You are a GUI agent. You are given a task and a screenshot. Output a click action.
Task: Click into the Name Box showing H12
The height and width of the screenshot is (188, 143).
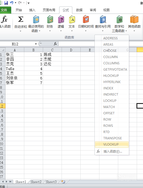tap(17, 44)
